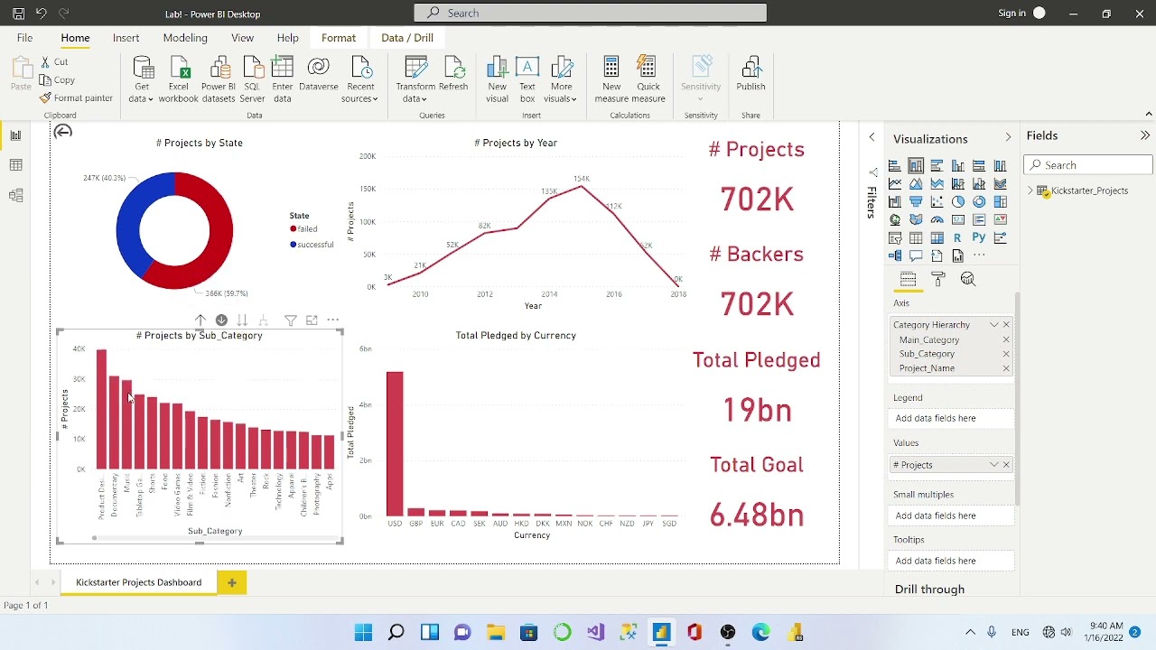Switch to the Insert ribbon tab
This screenshot has width=1156, height=650.
click(126, 38)
